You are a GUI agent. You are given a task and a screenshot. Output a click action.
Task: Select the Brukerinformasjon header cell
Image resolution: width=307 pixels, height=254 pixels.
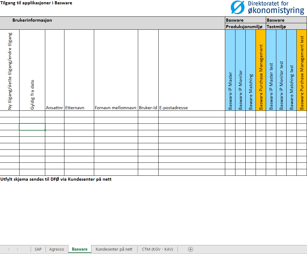pos(112,23)
